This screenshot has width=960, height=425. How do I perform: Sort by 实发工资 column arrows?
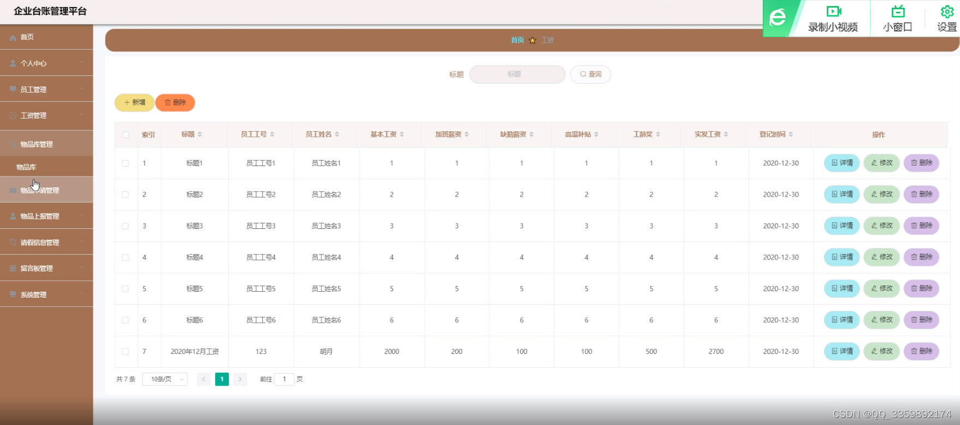[x=726, y=134]
